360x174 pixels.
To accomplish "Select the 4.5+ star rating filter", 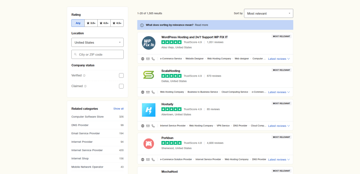I will 117,23.
